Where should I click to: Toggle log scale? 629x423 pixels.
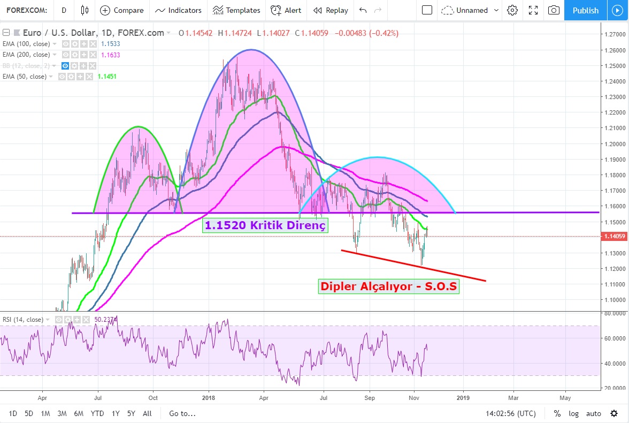click(x=573, y=413)
